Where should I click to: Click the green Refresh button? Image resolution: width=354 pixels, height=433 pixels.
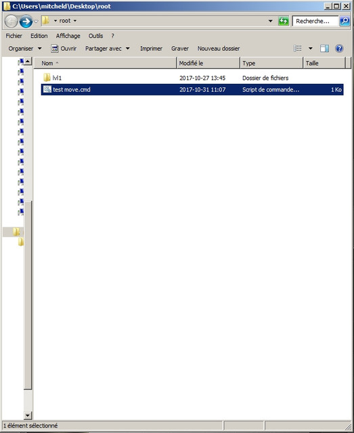point(284,21)
